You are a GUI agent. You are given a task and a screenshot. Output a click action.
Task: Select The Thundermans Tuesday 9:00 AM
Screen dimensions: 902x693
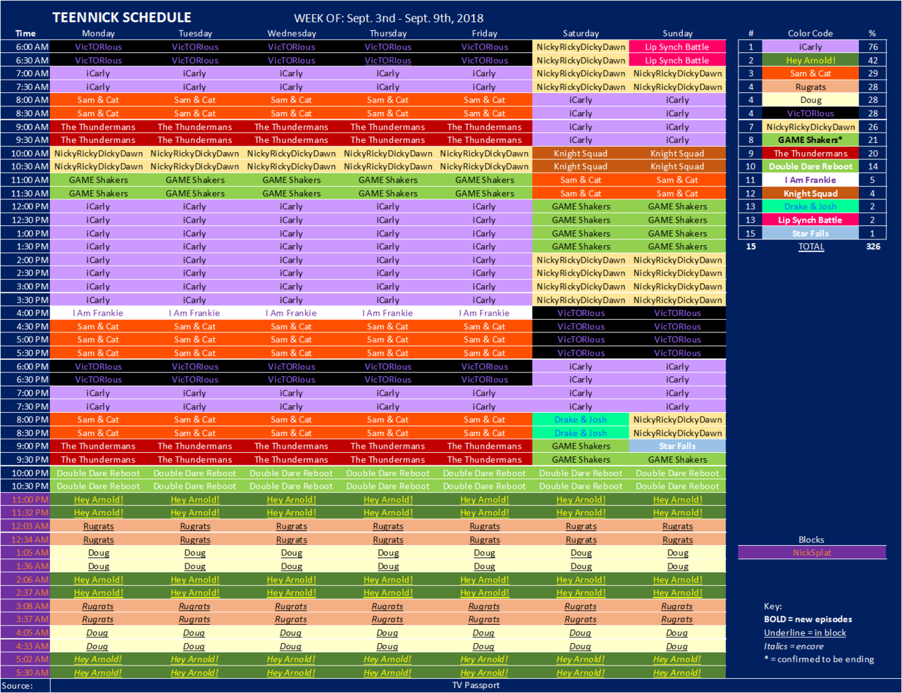[x=194, y=127]
